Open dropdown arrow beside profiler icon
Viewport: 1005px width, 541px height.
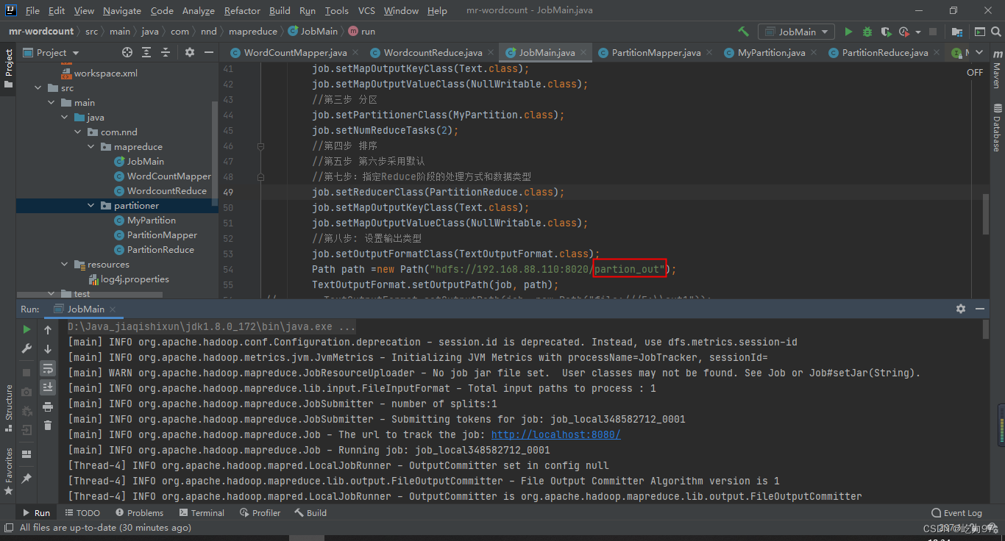pyautogui.click(x=920, y=32)
